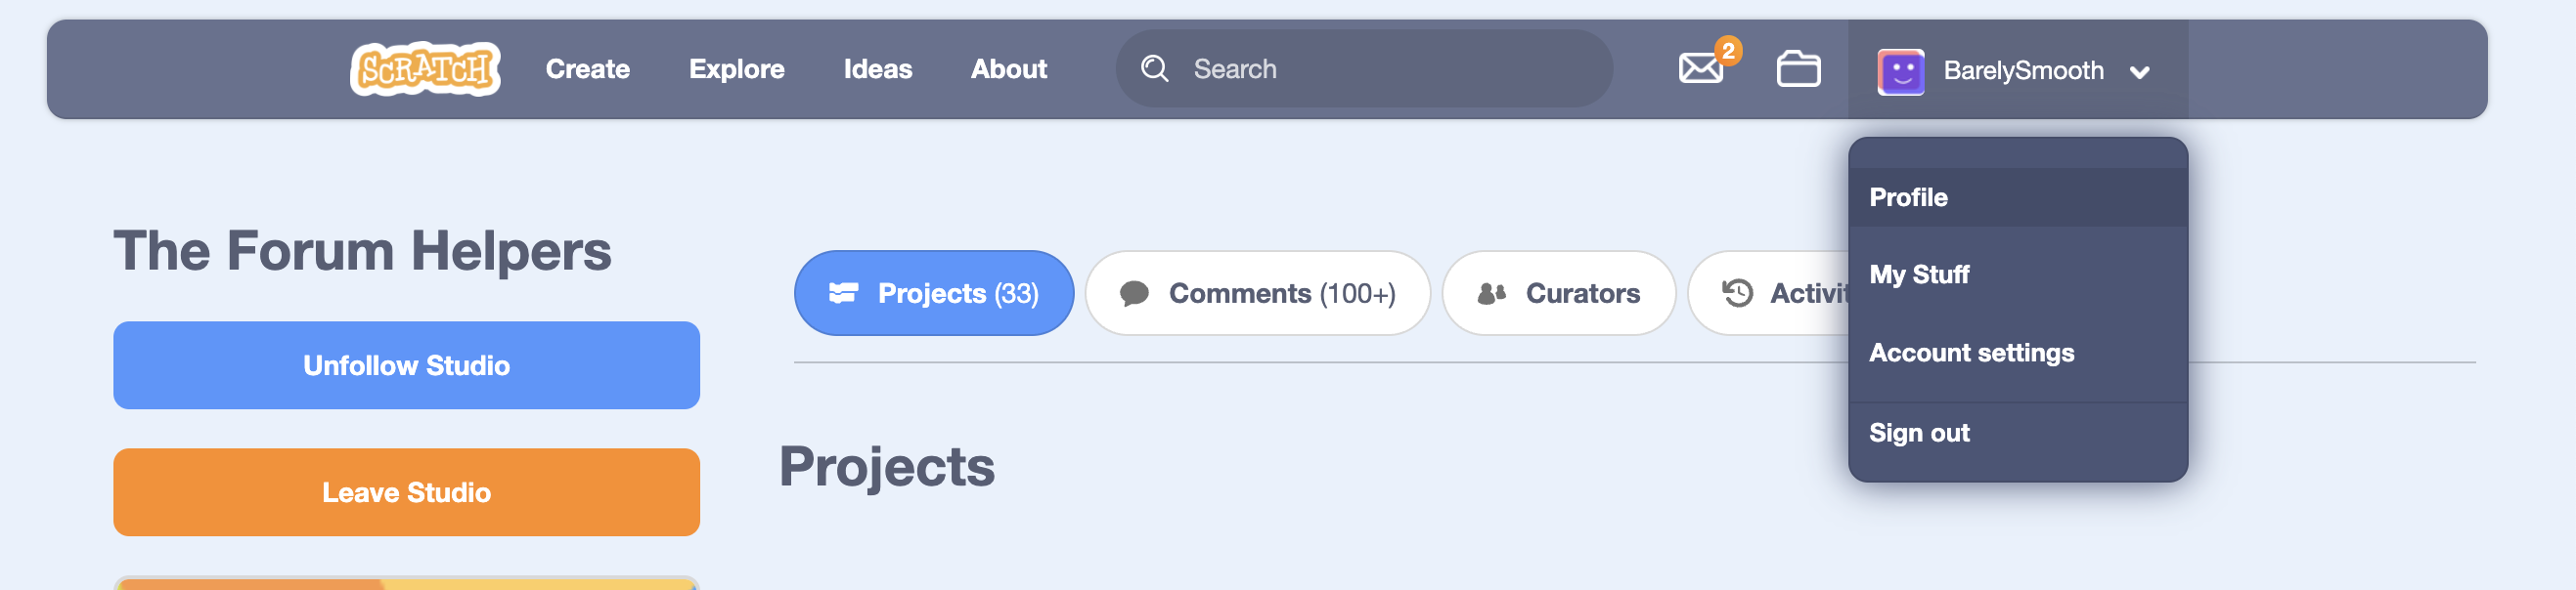This screenshot has width=2576, height=590.
Task: Open the My Stuff folder icon
Action: 1798,69
